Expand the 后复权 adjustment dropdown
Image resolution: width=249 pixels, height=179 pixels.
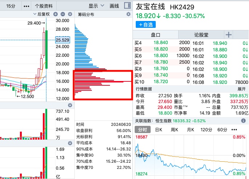42,14
